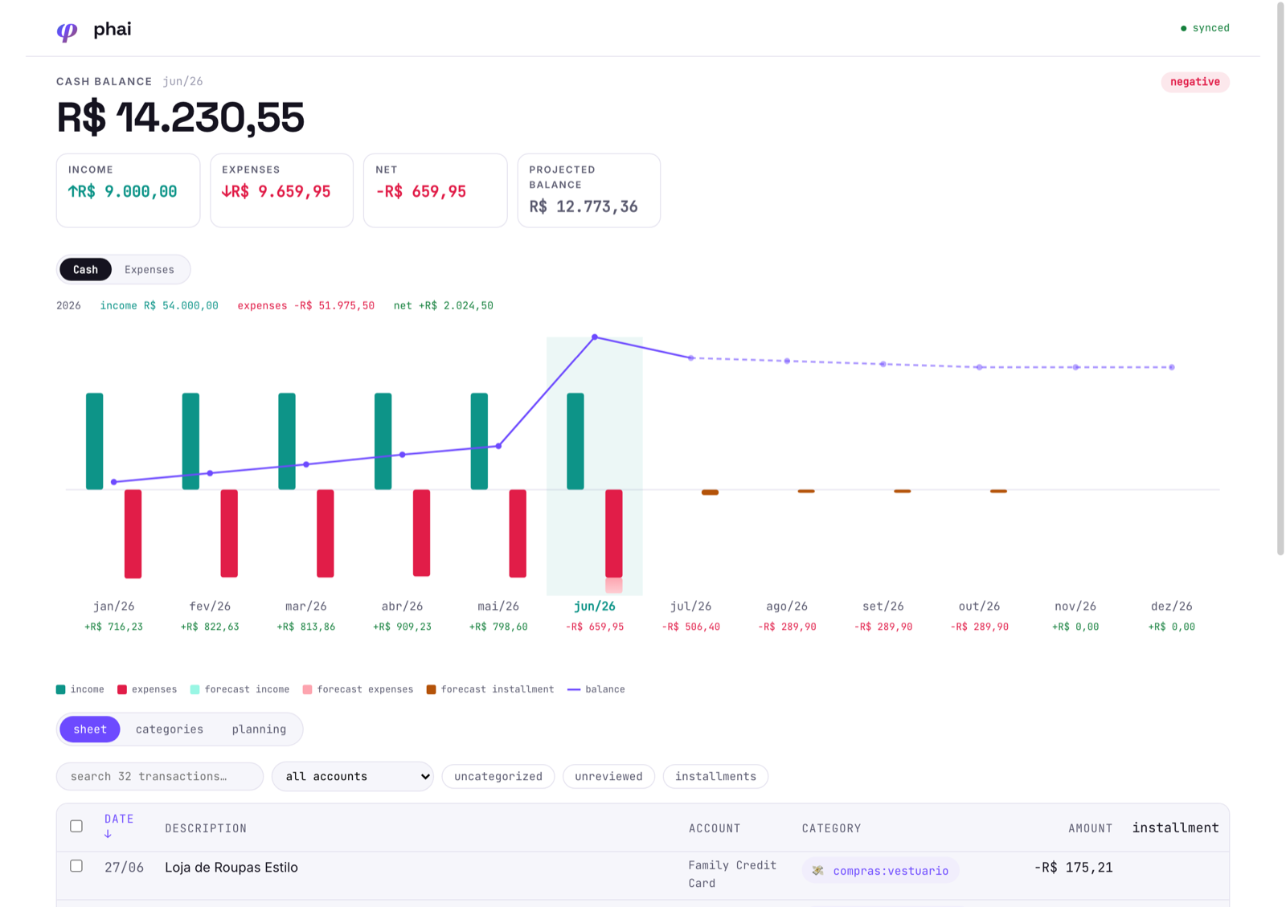Focus the search transactions field

[160, 776]
